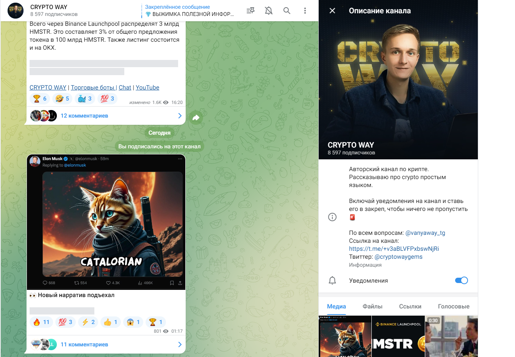Open the YouTube link in post
The height and width of the screenshot is (357, 515).
(147, 87)
